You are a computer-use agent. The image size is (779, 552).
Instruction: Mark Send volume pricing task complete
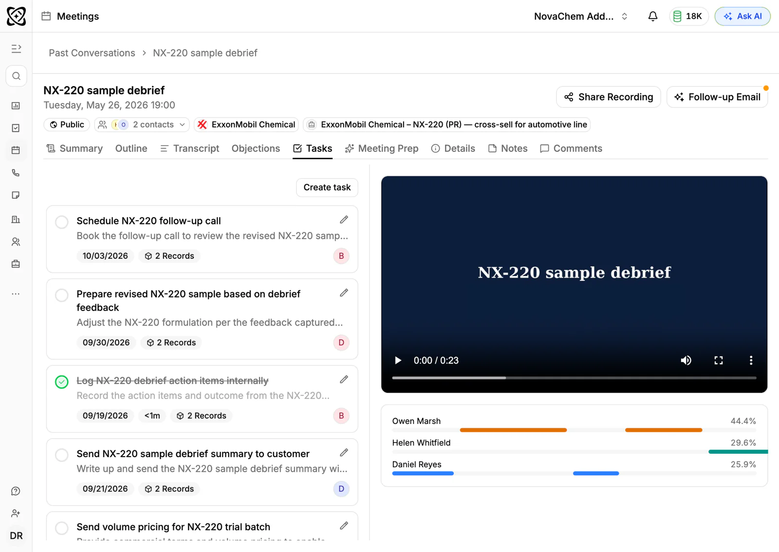click(x=62, y=528)
